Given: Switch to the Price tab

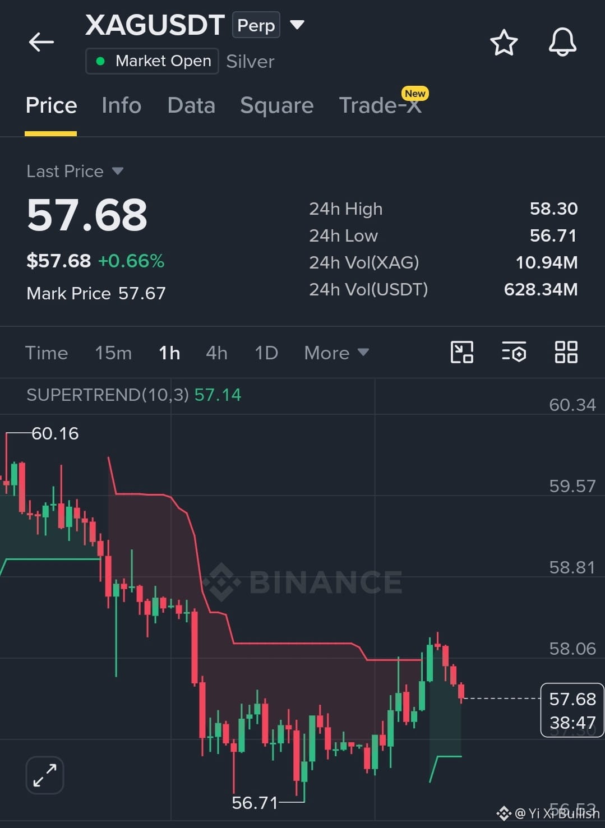Looking at the screenshot, I should [51, 105].
